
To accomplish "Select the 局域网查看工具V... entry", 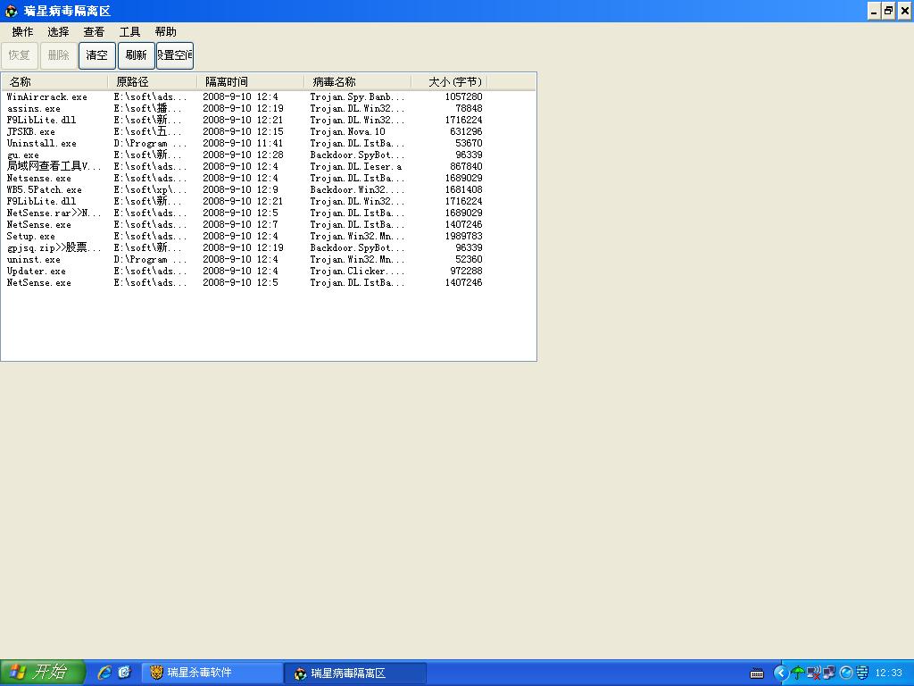I will [x=54, y=166].
